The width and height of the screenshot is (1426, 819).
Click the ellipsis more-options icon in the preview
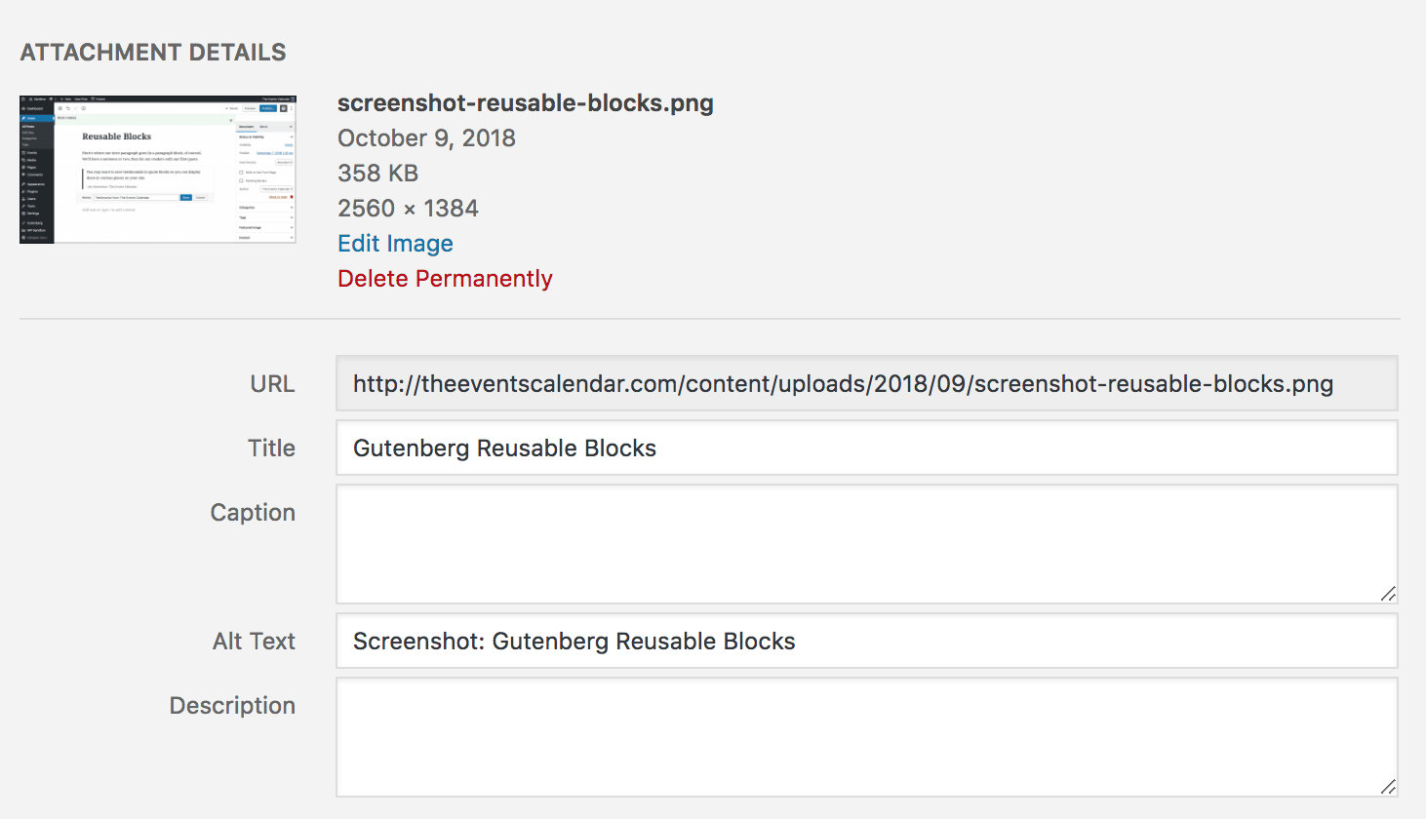[x=292, y=108]
